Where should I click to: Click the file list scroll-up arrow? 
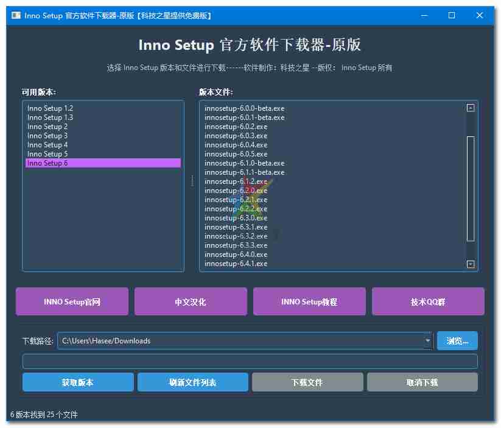pyautogui.click(x=470, y=108)
